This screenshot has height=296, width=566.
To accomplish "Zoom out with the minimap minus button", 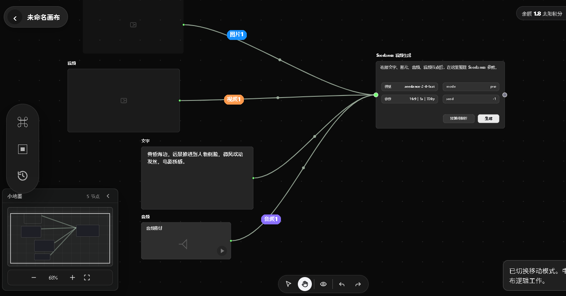I will click(34, 277).
